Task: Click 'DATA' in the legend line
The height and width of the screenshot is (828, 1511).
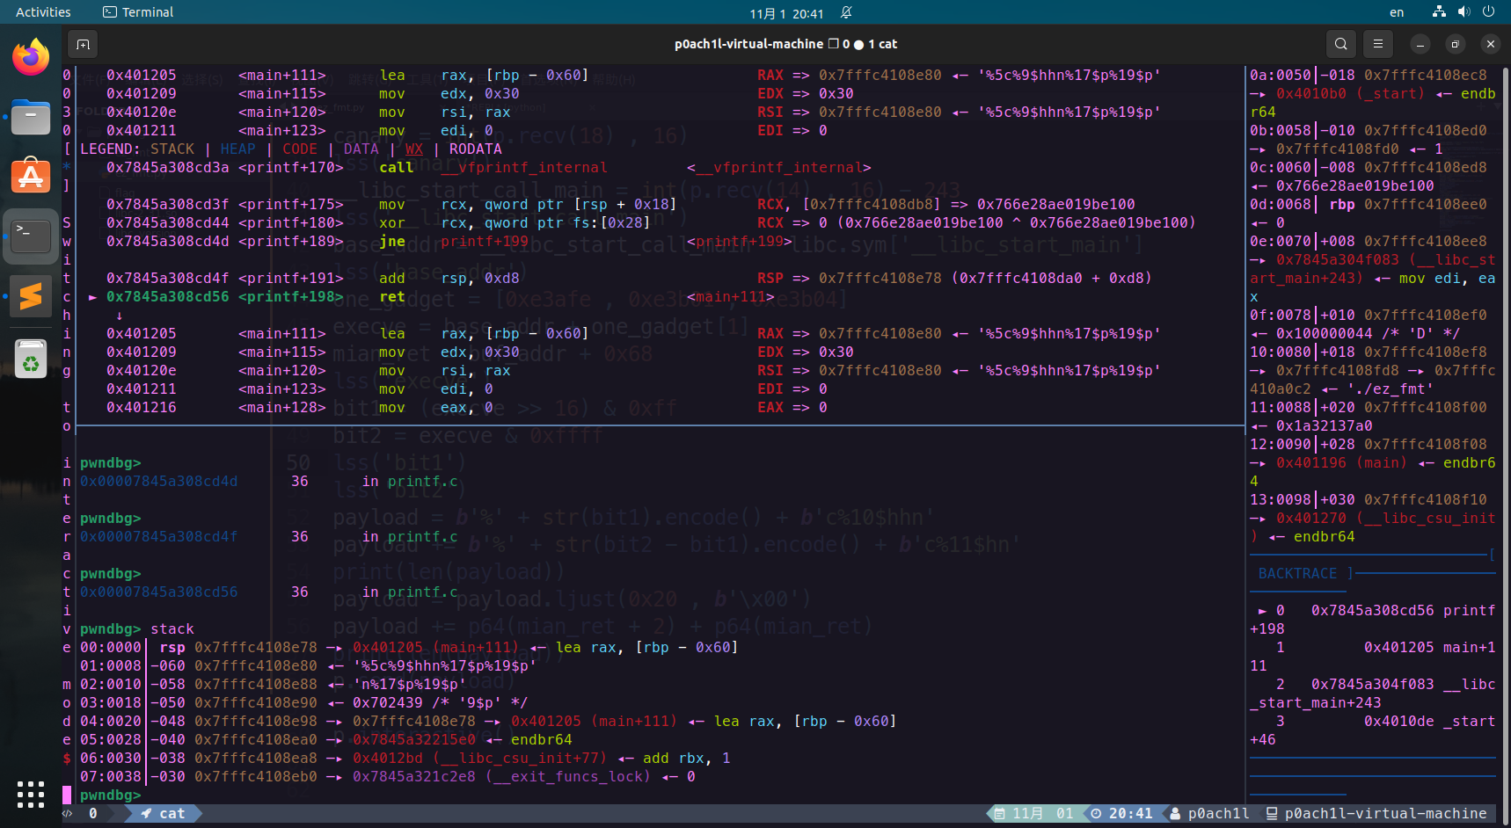Action: tap(361, 149)
